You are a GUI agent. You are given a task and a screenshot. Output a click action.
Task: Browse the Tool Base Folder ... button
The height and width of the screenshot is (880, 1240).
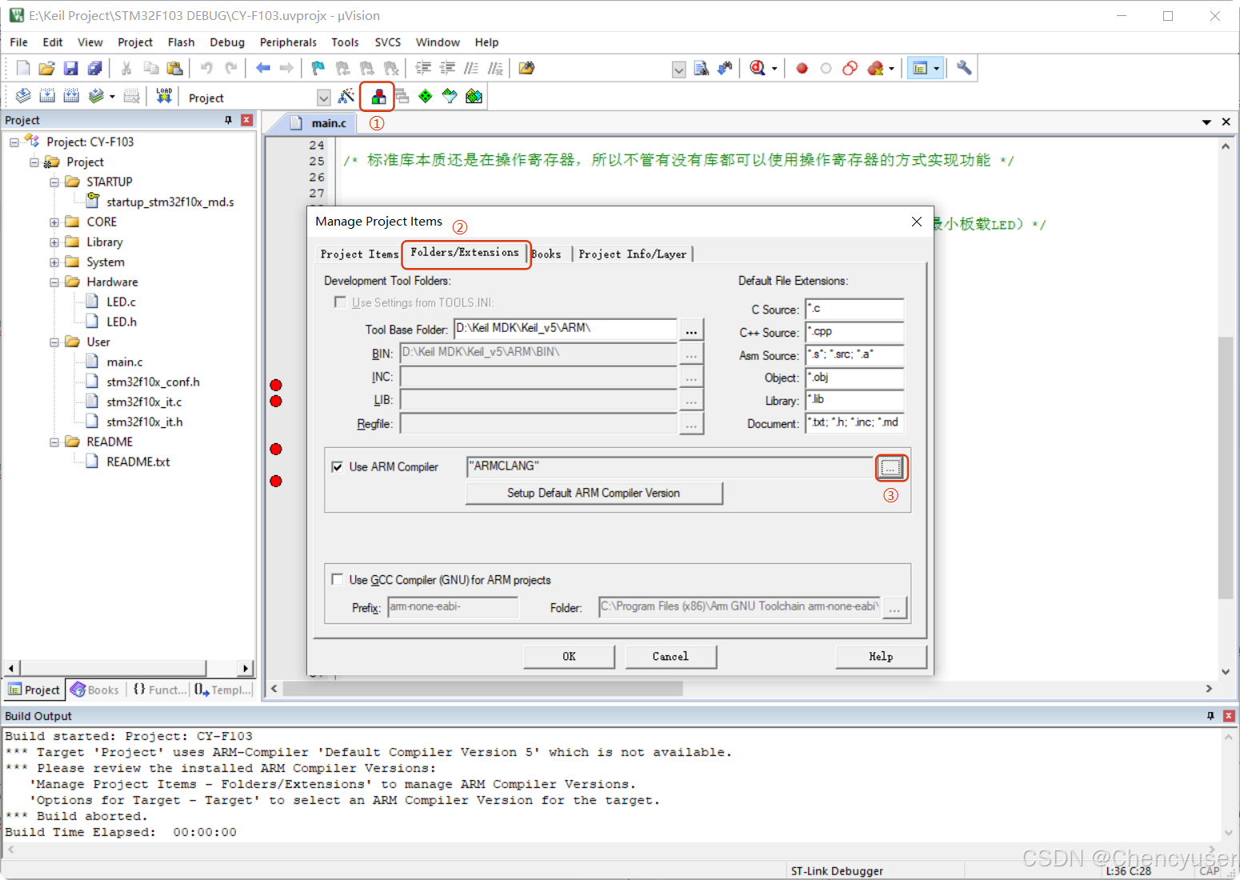[691, 330]
